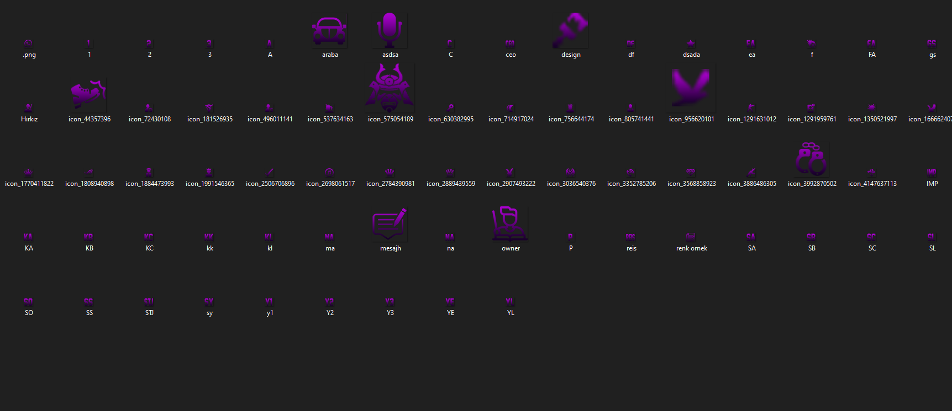Viewport: 952px width, 411px height.
Task: Select the asdsa microphone icon file
Action: pos(390,30)
